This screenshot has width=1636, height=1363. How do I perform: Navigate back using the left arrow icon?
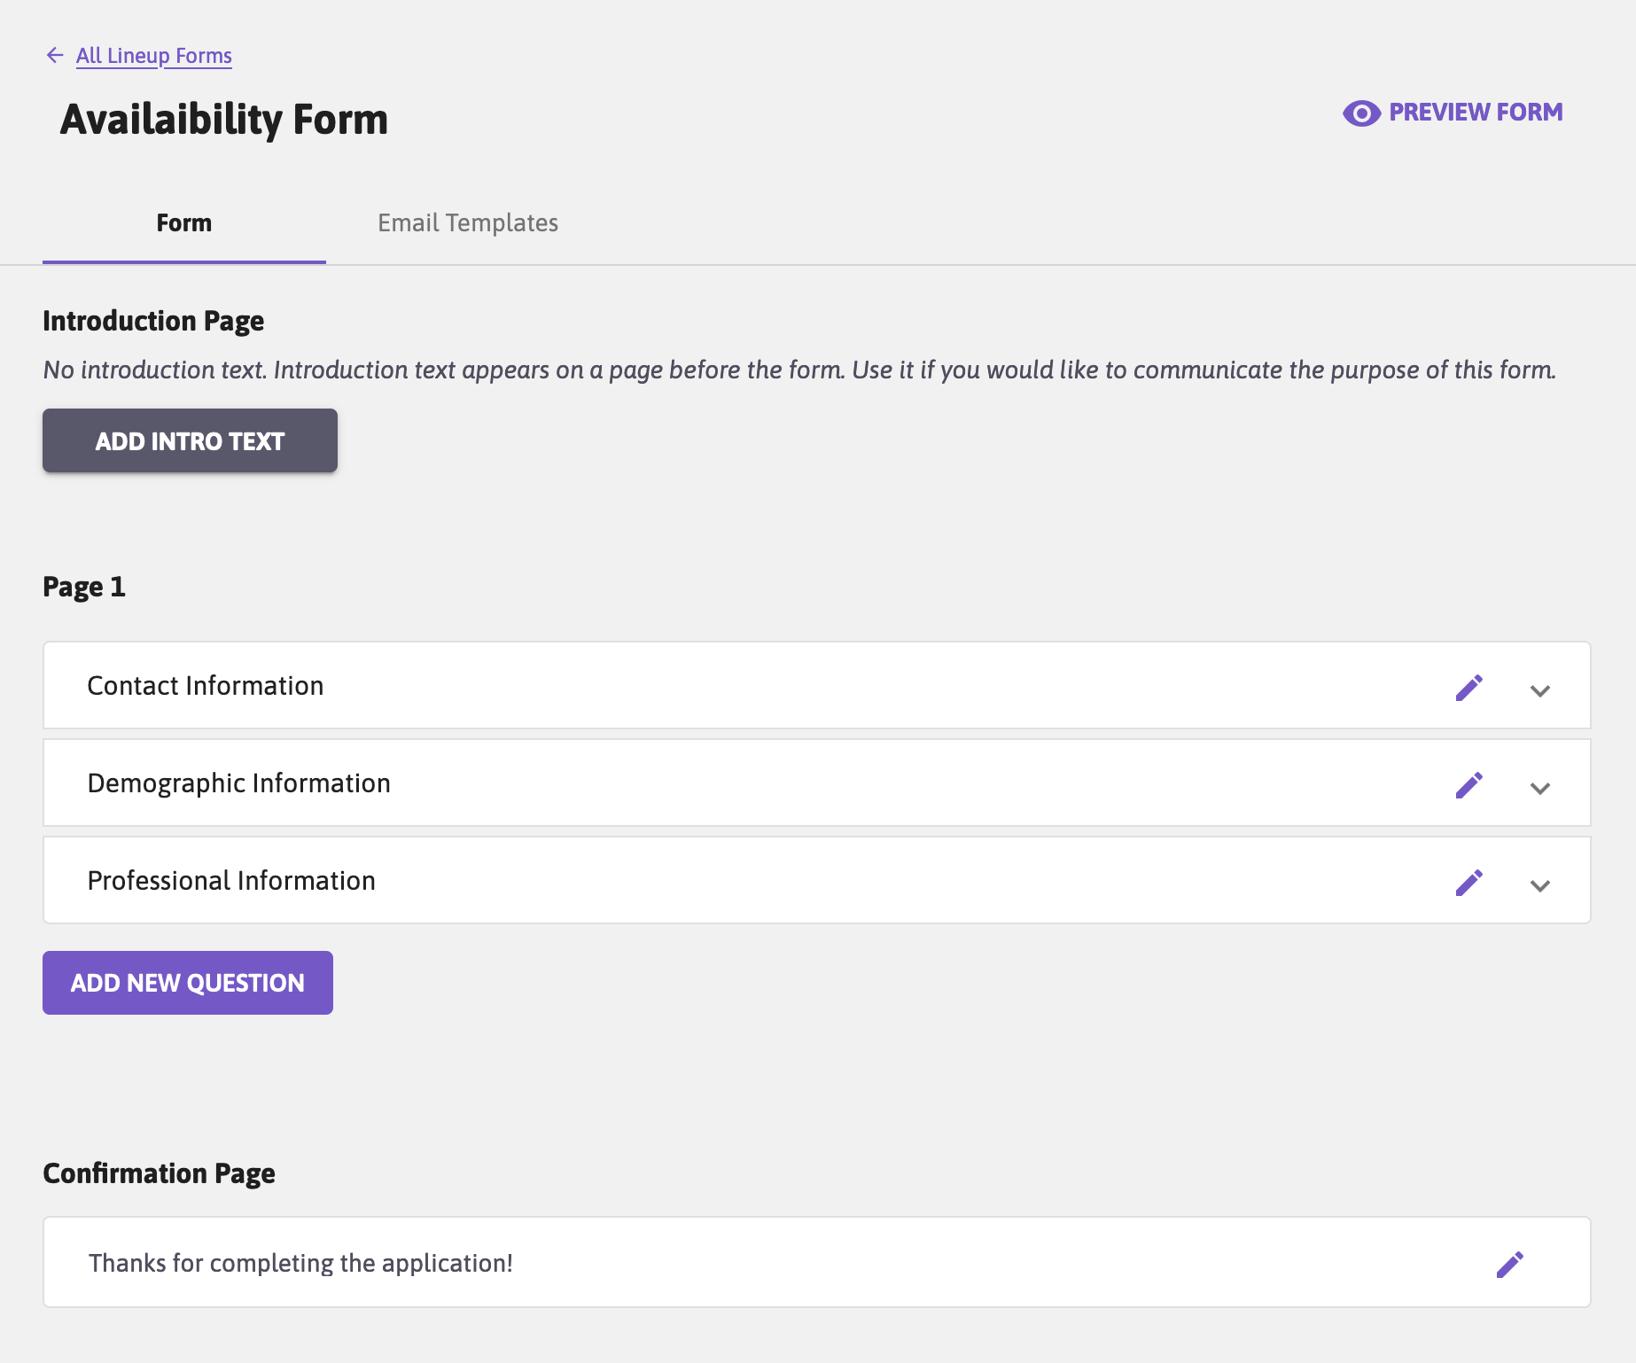[x=54, y=55]
